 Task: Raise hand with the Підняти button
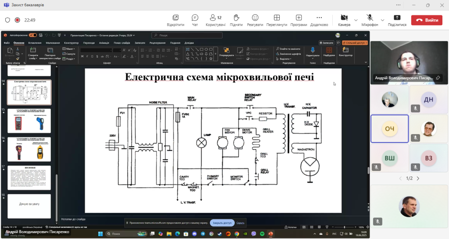tap(236, 20)
